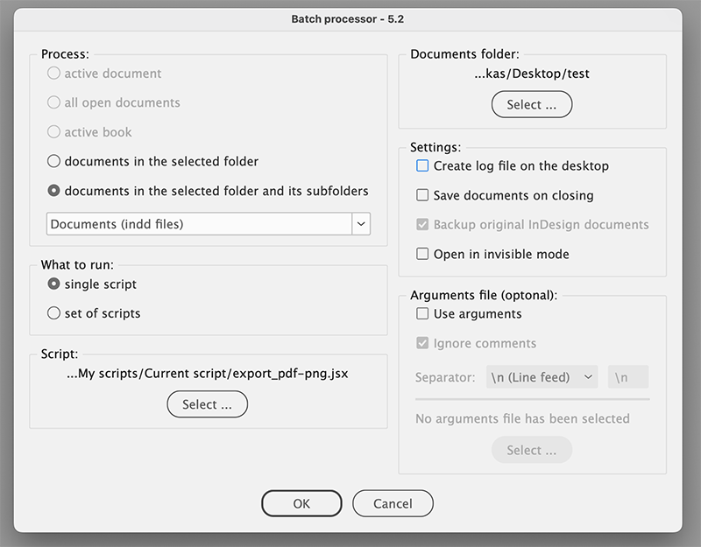Click the custom separator '\n' text field
The image size is (701, 547).
point(628,377)
